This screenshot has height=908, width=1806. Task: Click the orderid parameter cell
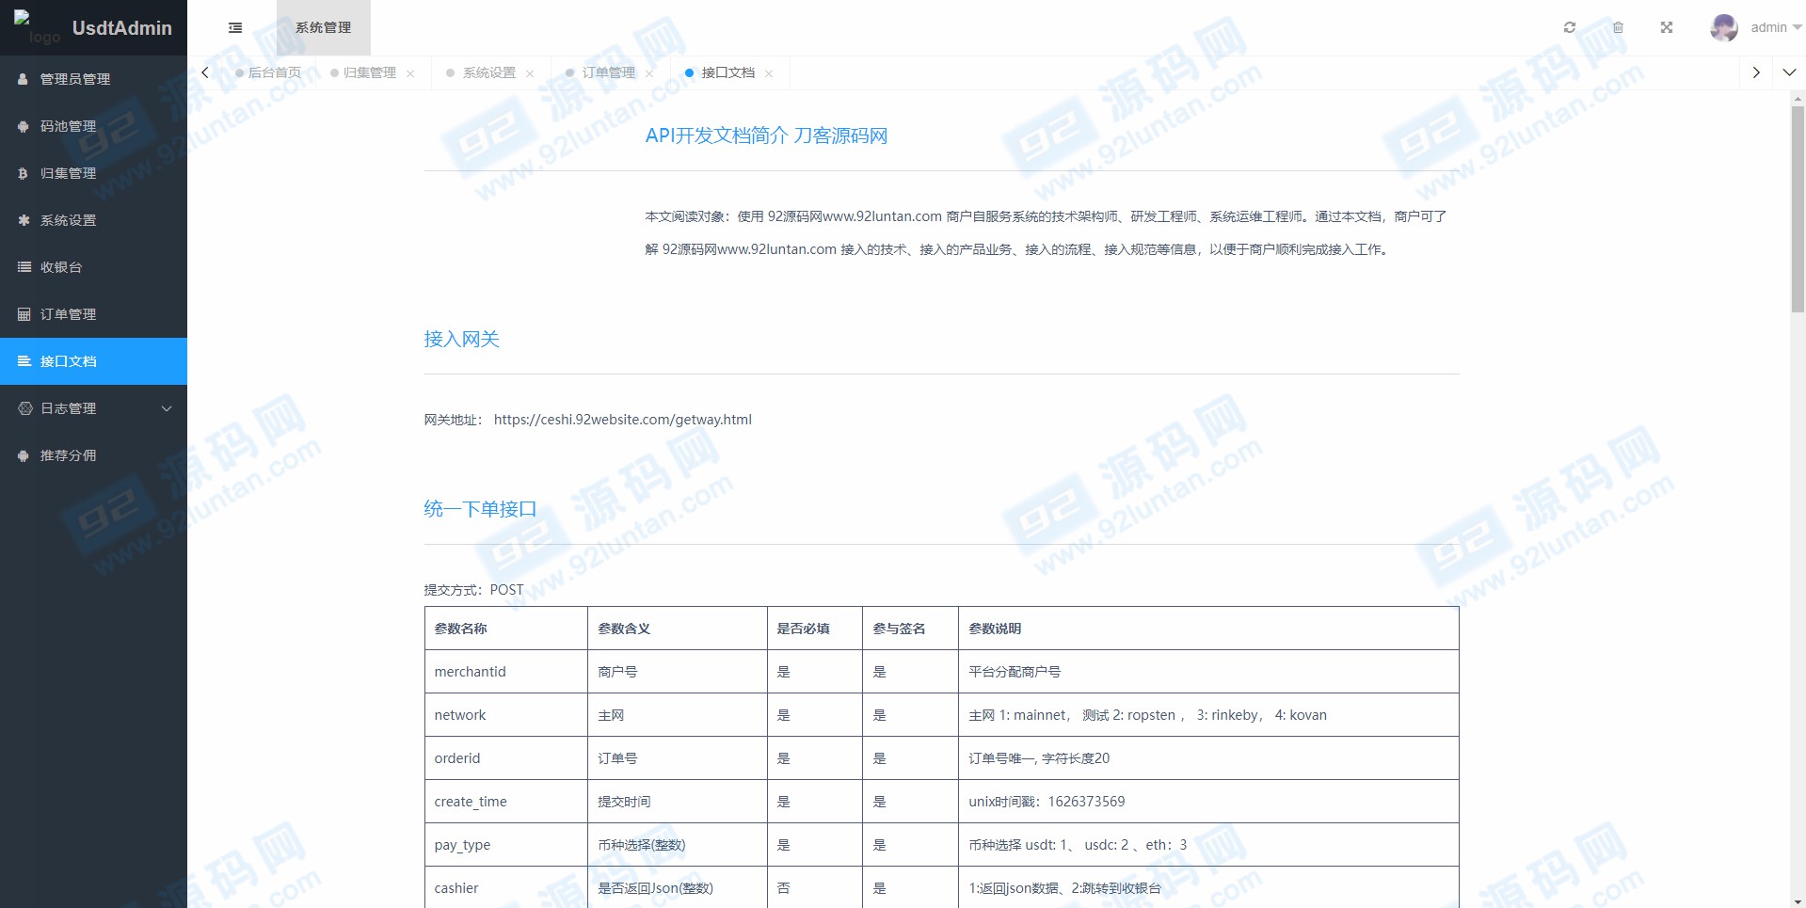506,758
